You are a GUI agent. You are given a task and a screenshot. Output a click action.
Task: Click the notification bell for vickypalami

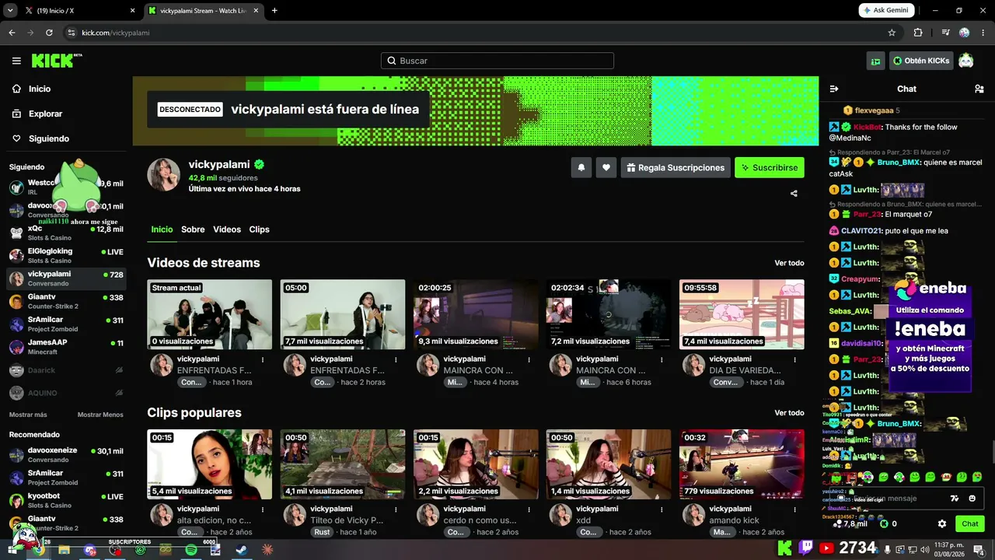coord(581,167)
